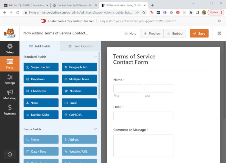Click the browser reload icon
Screen dimensions: 226x163
coord(17,13)
